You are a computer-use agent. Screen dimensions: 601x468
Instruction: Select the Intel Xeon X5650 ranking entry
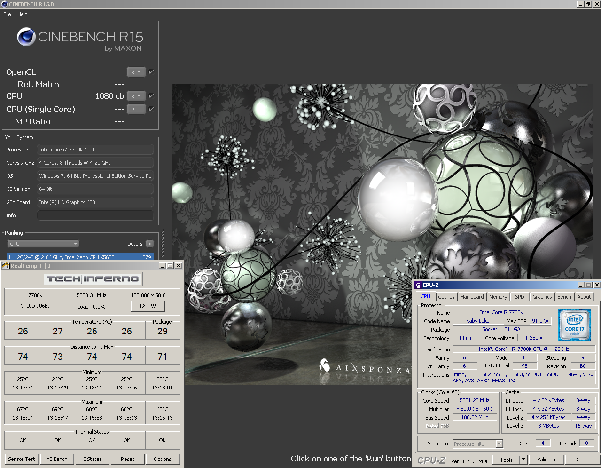pyautogui.click(x=80, y=257)
